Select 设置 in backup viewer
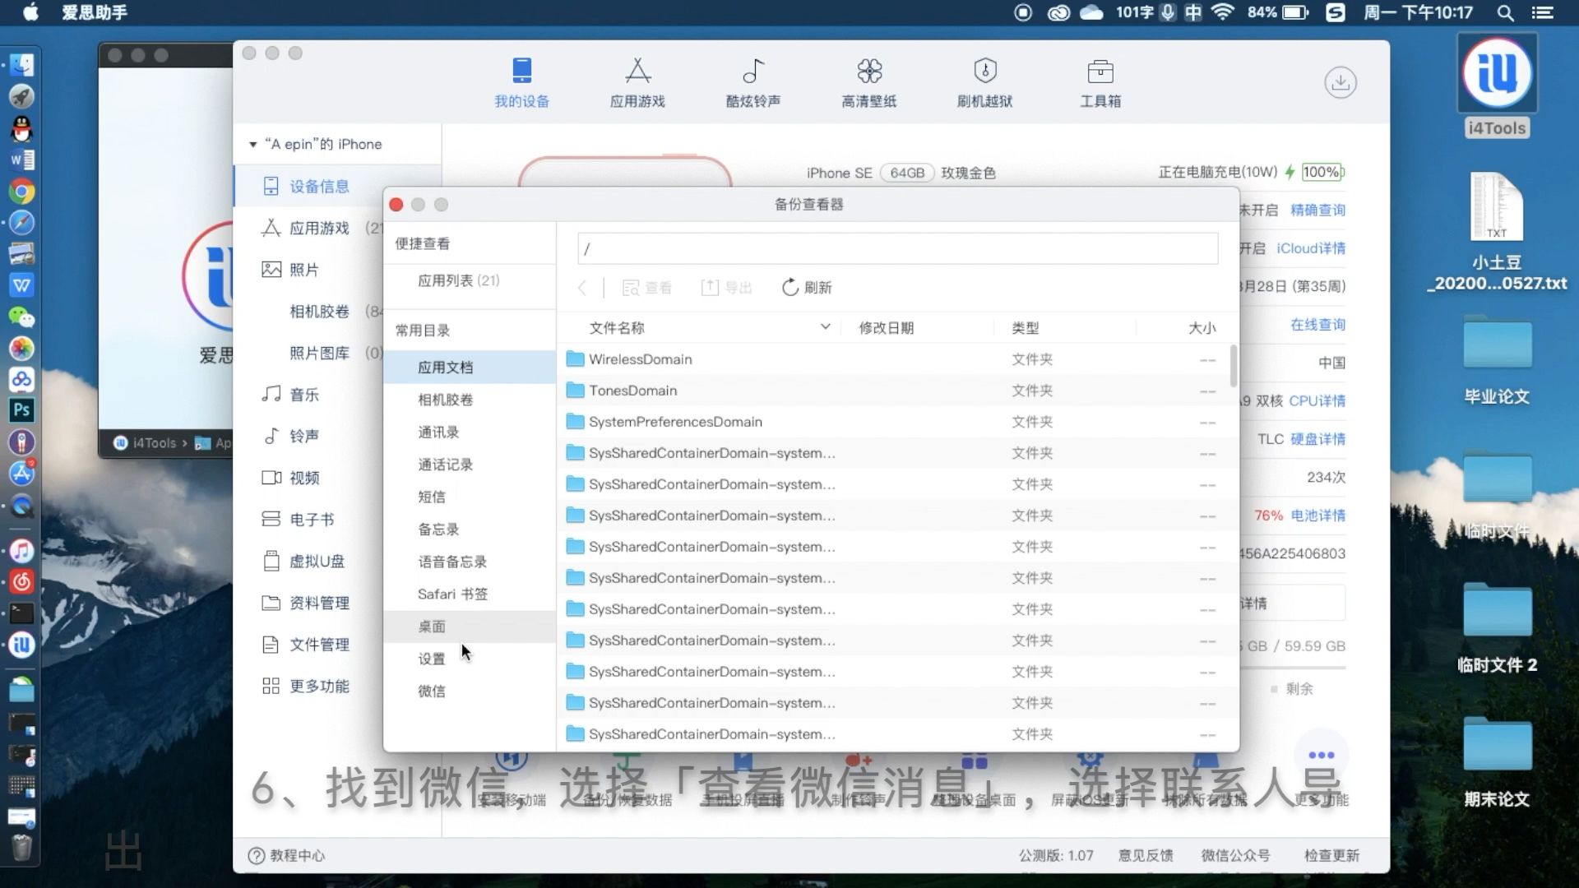Image resolution: width=1579 pixels, height=888 pixels. pyautogui.click(x=432, y=659)
